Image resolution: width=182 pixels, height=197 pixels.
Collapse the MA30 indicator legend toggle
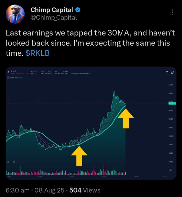(x=8, y=78)
